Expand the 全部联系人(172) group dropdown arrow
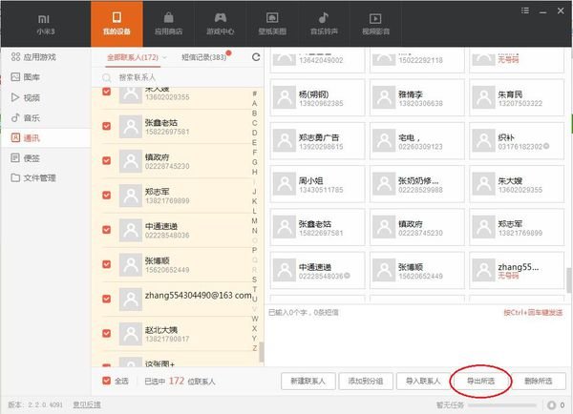The image size is (573, 414). pyautogui.click(x=165, y=57)
